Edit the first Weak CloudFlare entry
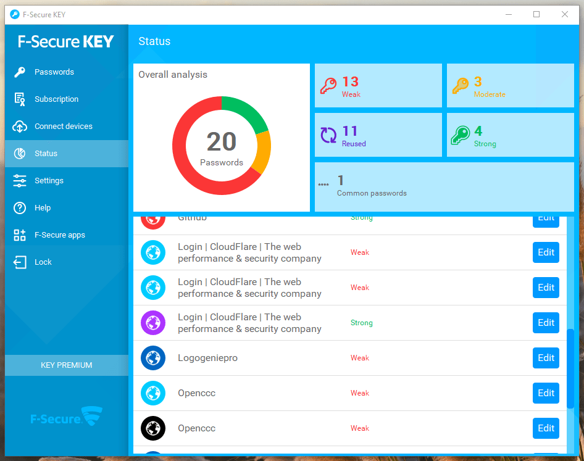This screenshot has width=584, height=461. coord(546,252)
